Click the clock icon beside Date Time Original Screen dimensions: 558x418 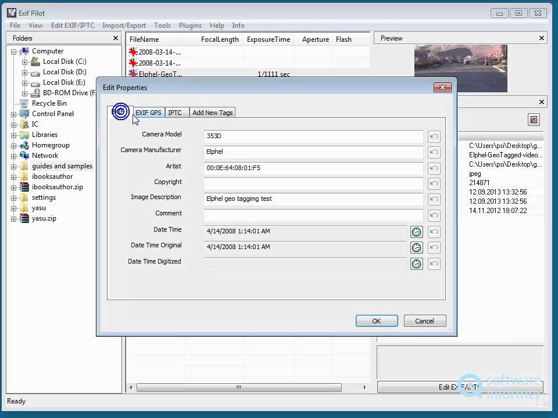(416, 247)
